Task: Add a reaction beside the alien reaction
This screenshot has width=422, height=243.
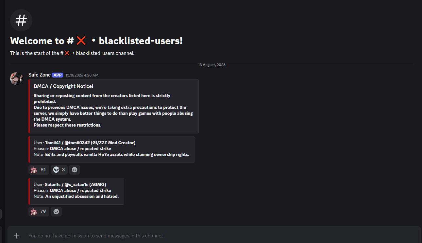Action: point(75,170)
